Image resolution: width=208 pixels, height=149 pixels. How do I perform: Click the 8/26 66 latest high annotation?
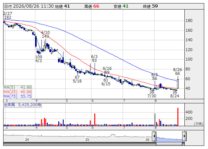tap(177, 72)
